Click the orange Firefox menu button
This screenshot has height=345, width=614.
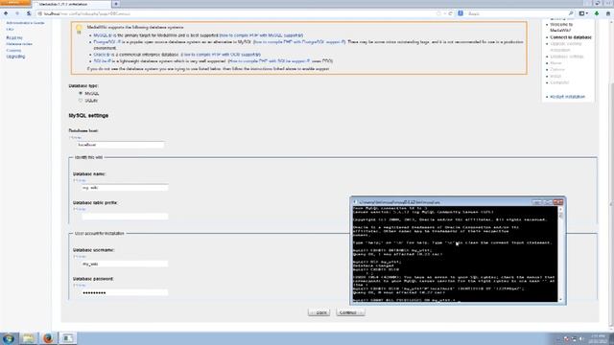15,3
